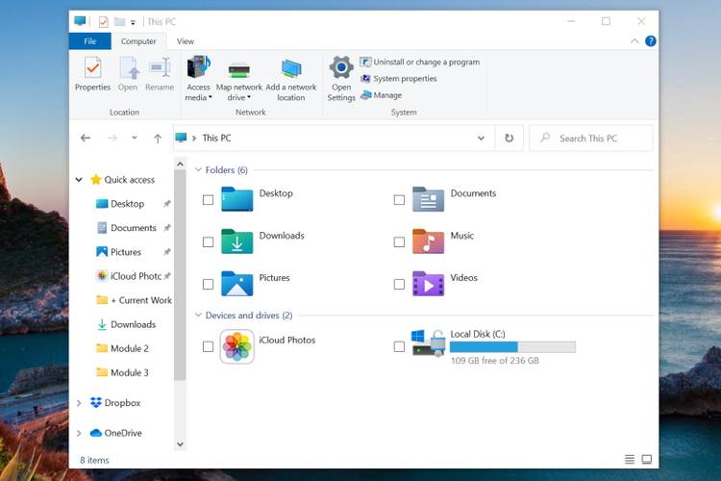Open the File menu tab
Viewport: 721px width, 481px height.
(x=90, y=41)
